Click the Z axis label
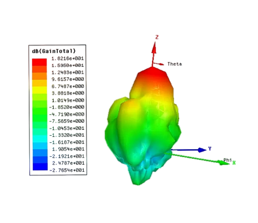Viewport: 258px width, 223px height. tap(157, 37)
